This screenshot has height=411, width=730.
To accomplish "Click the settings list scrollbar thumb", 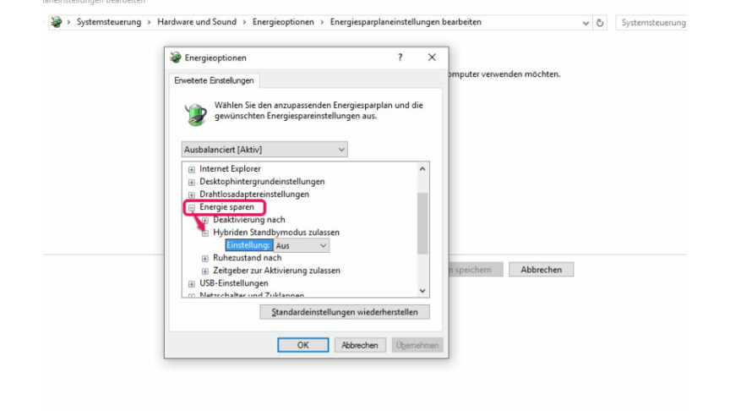I will coord(422,223).
